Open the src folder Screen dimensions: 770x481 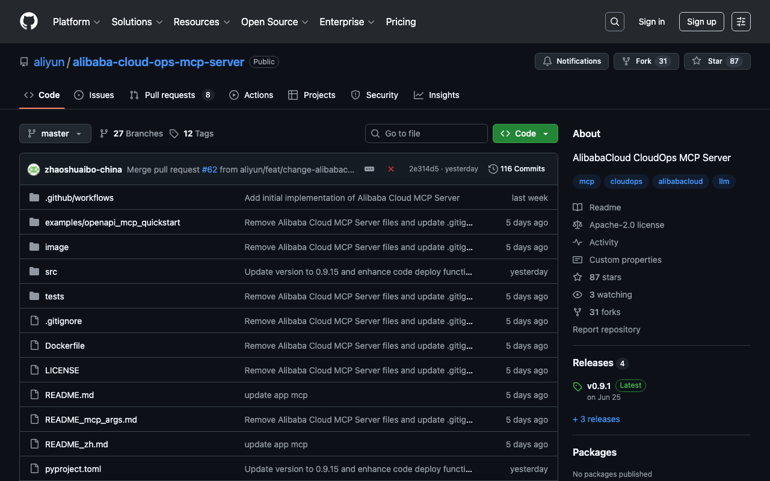click(51, 272)
